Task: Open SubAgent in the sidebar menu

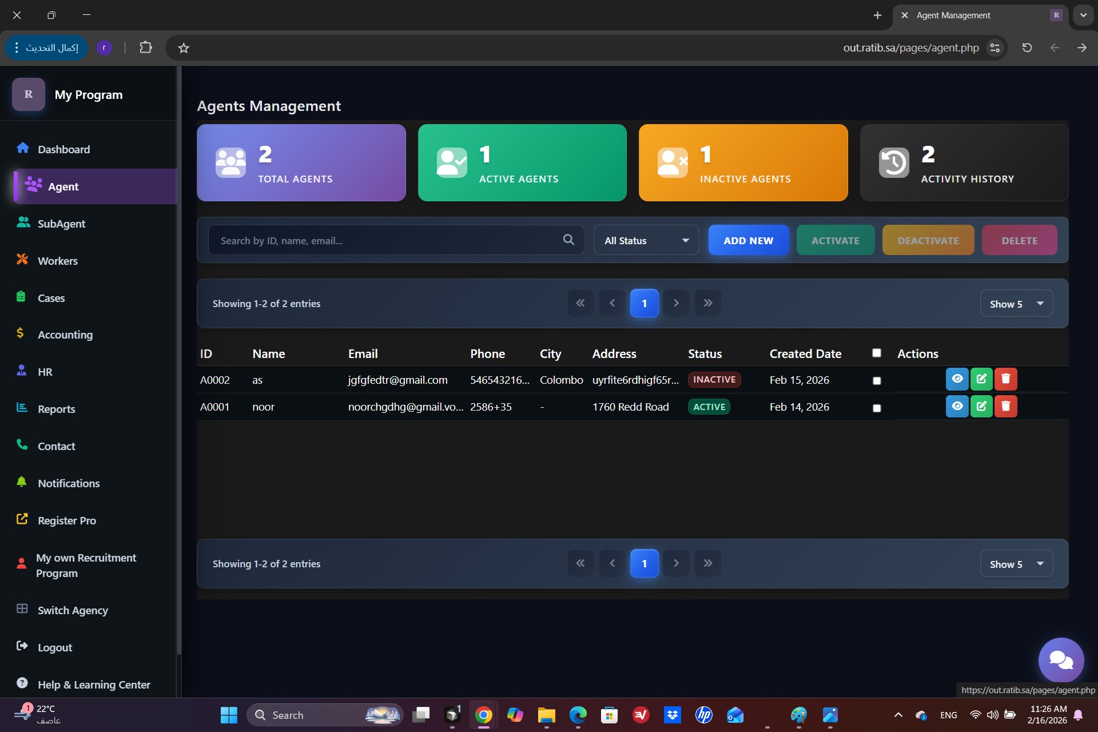Action: click(61, 224)
